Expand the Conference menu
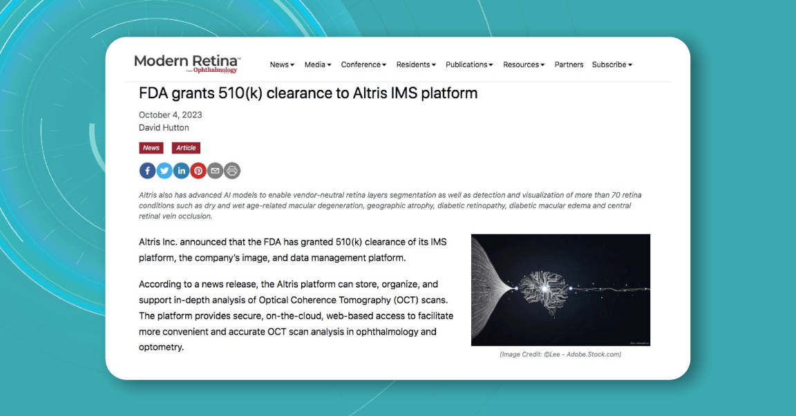 (363, 64)
